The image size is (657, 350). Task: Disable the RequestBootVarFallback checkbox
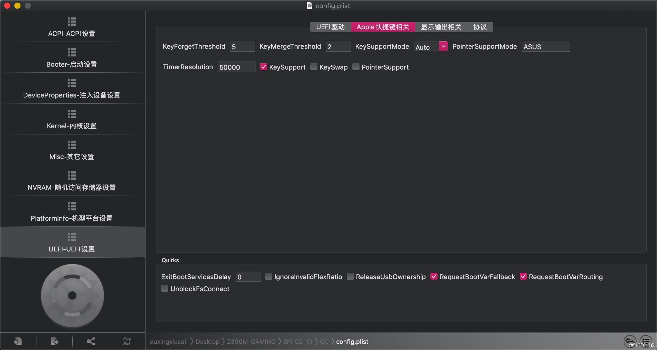[x=433, y=277]
